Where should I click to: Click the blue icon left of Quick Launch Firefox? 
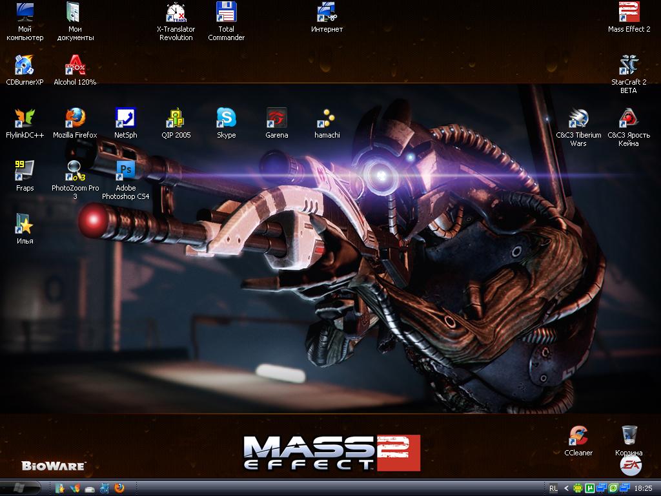tap(105, 488)
